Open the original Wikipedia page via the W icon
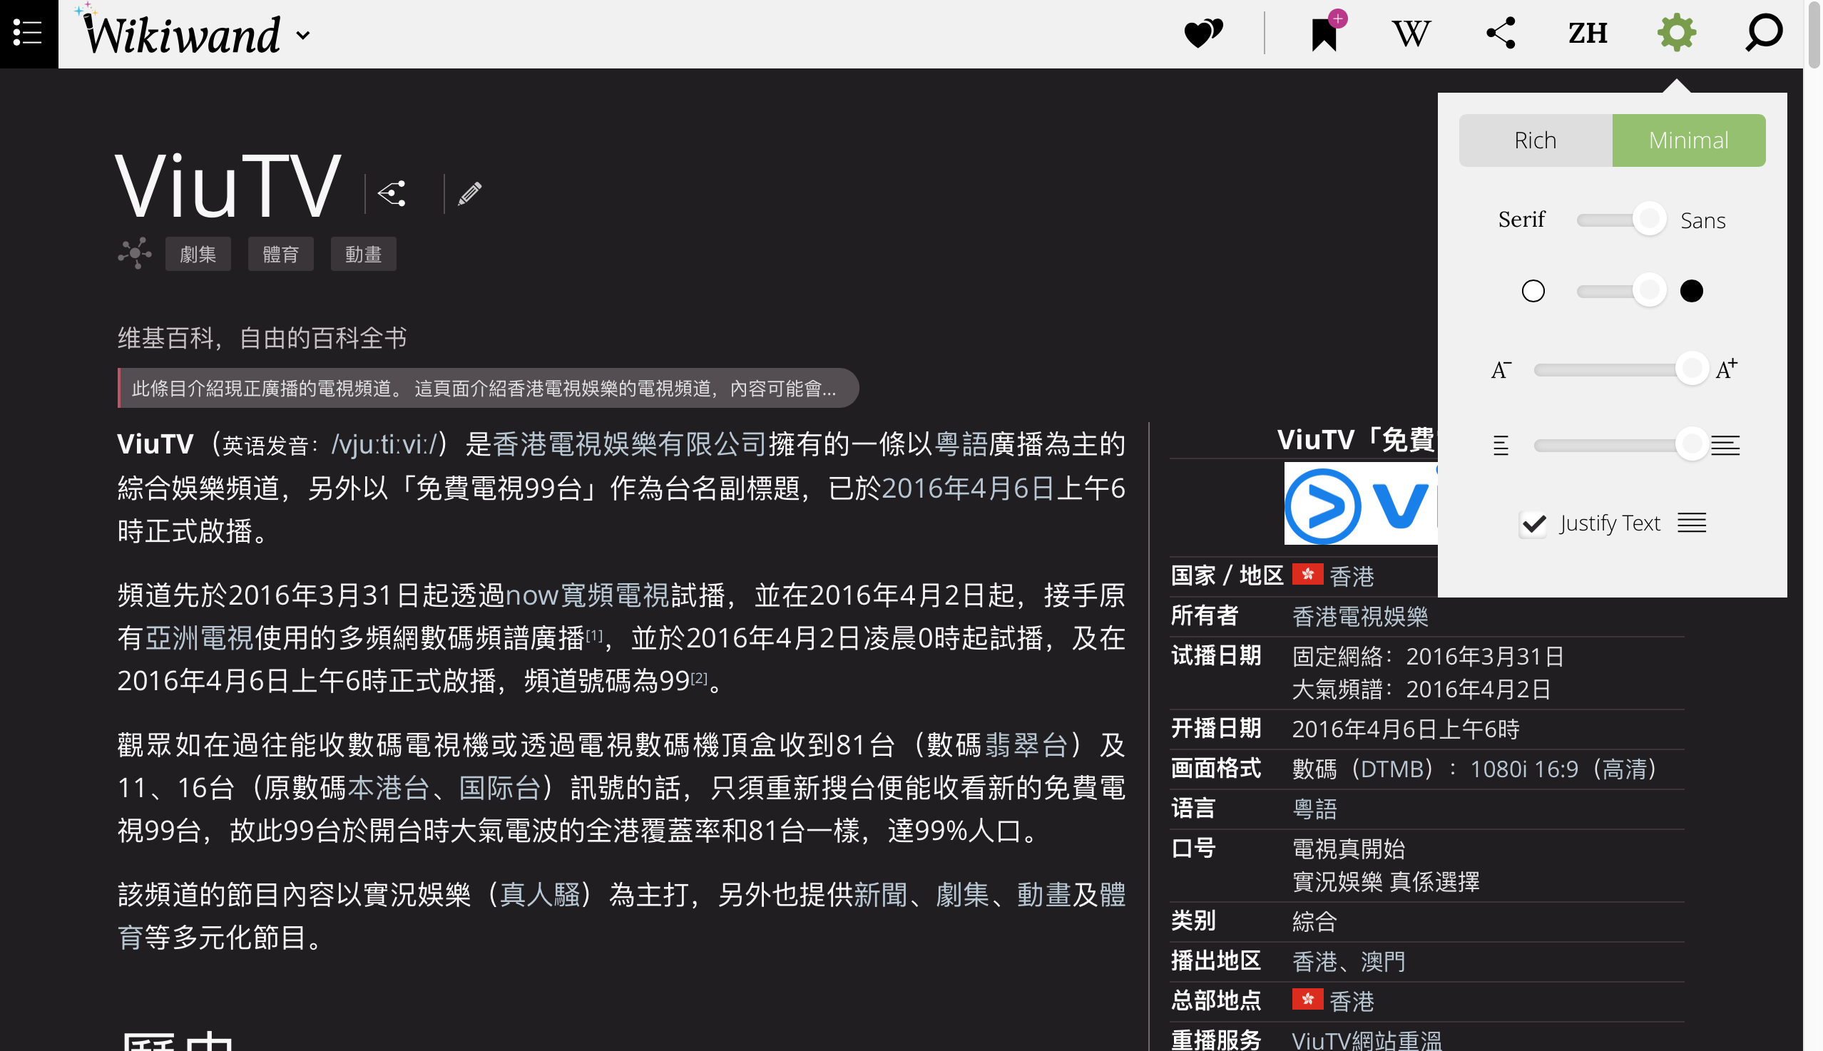 [x=1412, y=34]
